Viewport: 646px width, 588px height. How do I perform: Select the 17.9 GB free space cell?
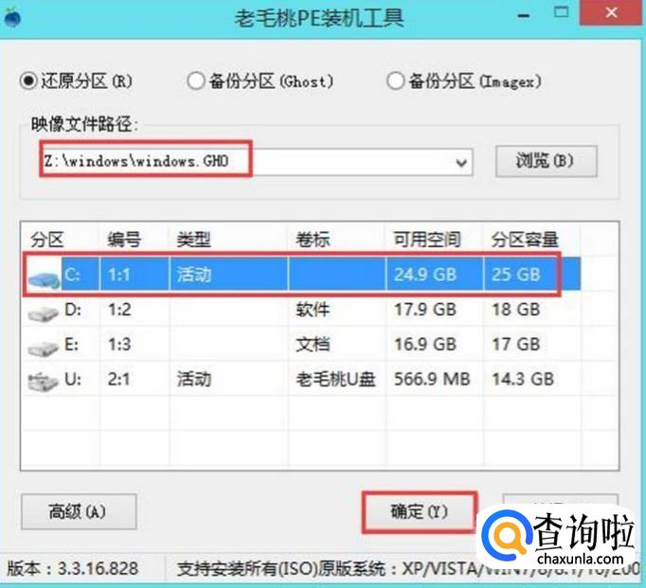425,310
